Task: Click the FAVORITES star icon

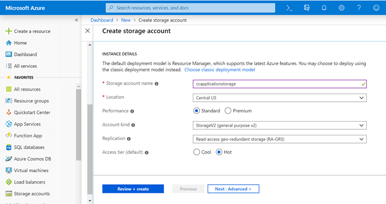Action: (9, 77)
